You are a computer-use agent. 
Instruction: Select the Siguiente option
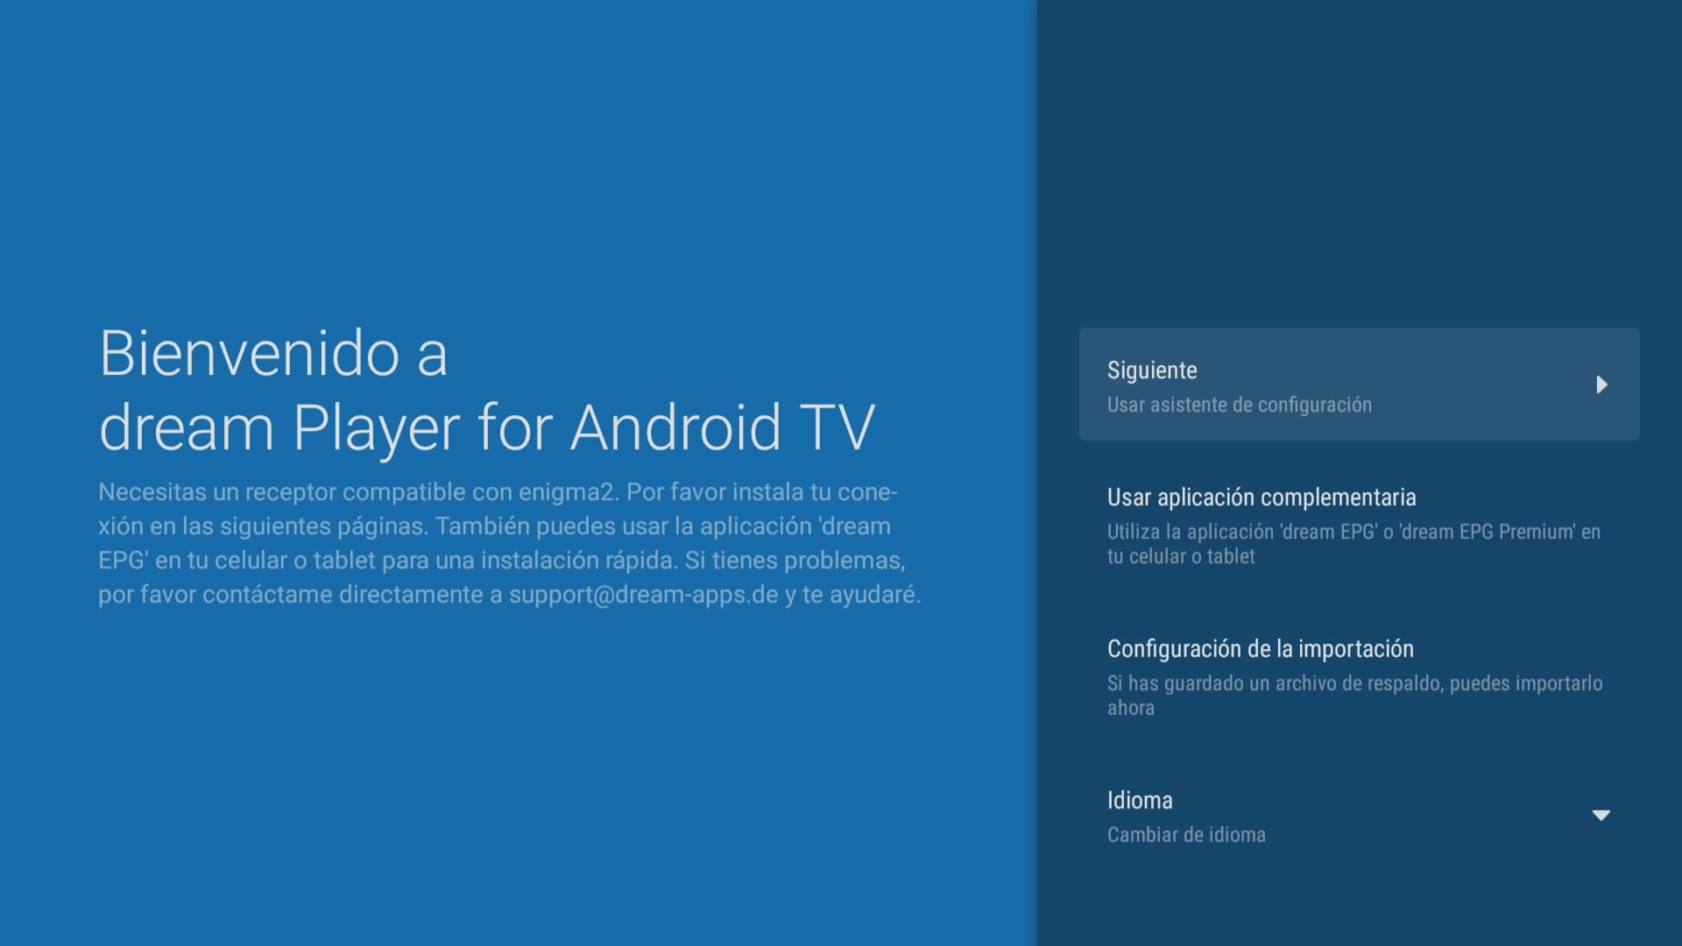(x=1152, y=371)
